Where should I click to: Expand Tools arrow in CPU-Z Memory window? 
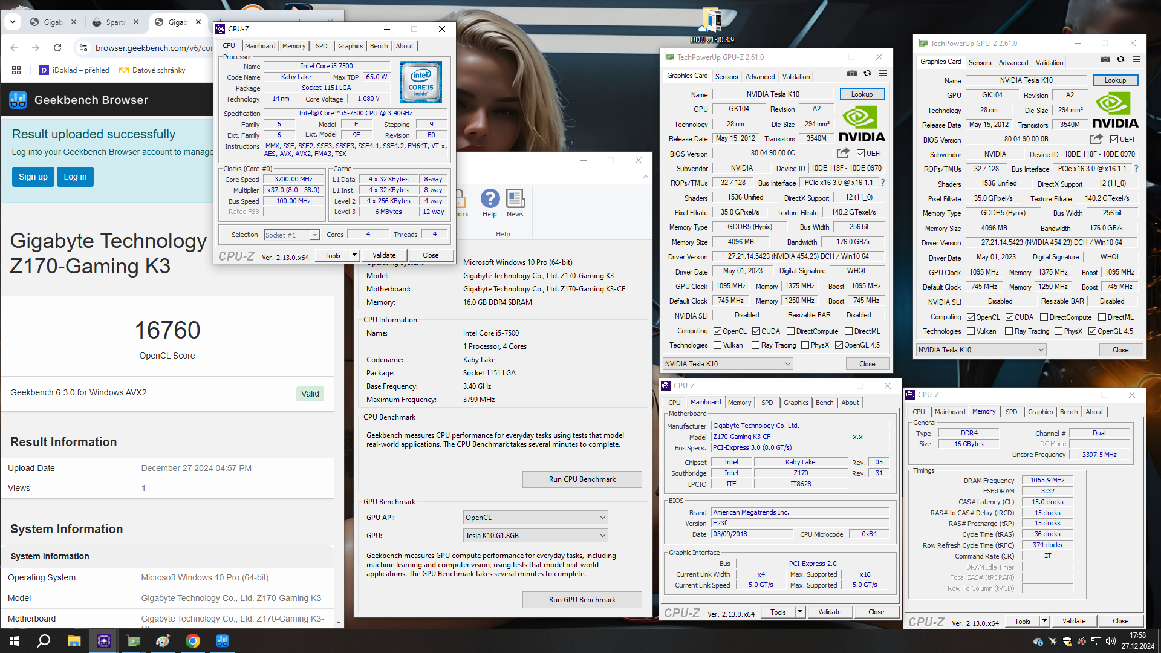[1045, 621]
